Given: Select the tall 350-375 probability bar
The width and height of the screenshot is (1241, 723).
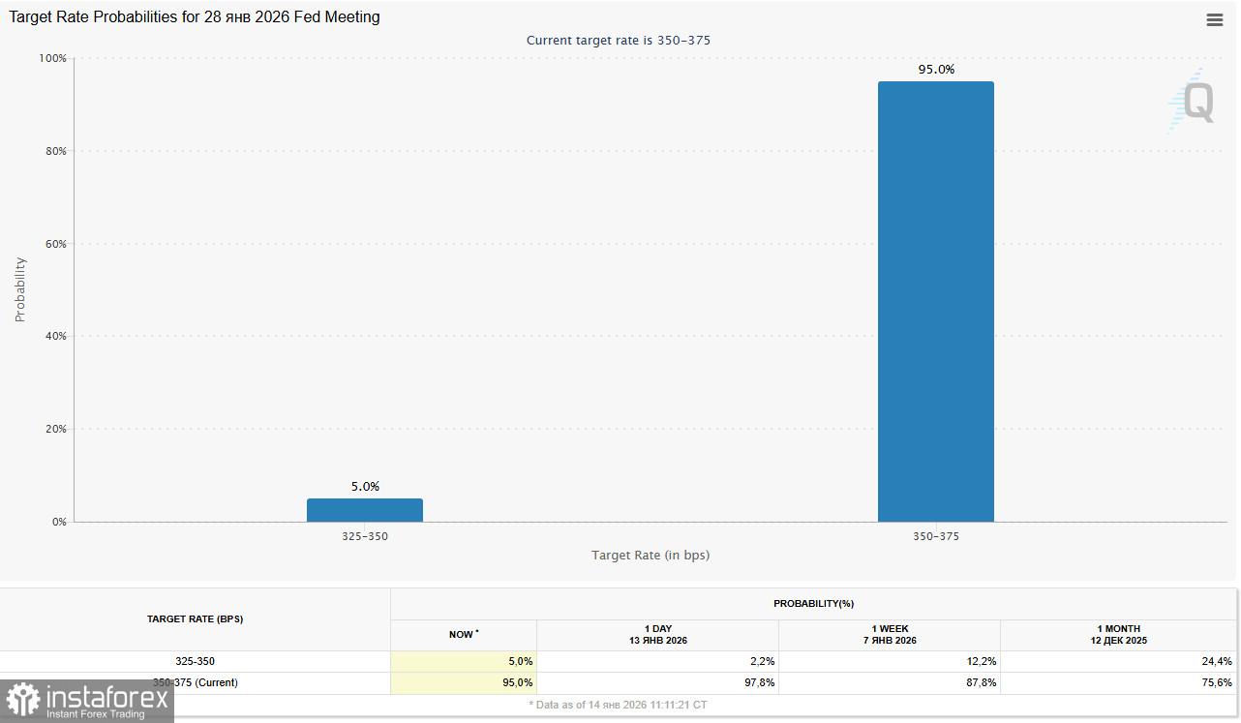Looking at the screenshot, I should [935, 302].
